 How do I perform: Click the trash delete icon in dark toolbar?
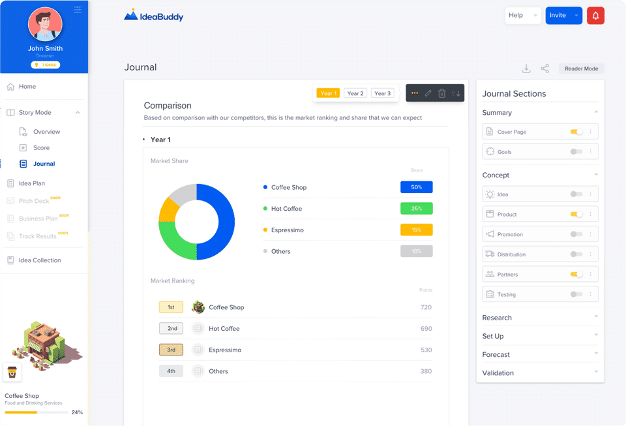click(x=441, y=93)
